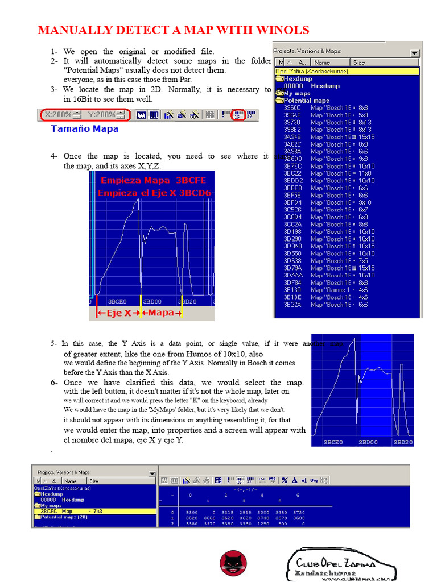The width and height of the screenshot is (437, 582).
Task: Toggle 16-bit icon above the data table
Action: point(240,480)
